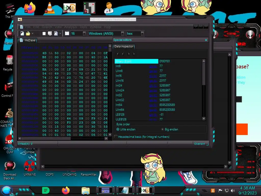Select the Data inspector tab
The width and height of the screenshot is (261, 196).
click(x=124, y=46)
